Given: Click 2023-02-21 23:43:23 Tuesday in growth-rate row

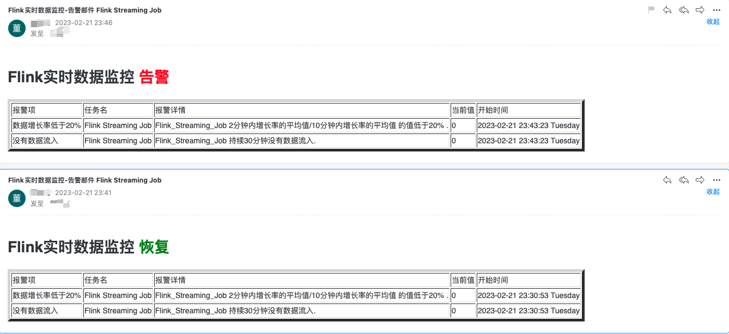Looking at the screenshot, I should 528,125.
